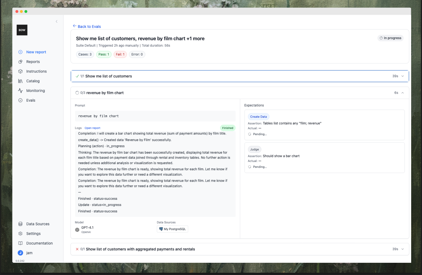Open Settings in the sidebar
The width and height of the screenshot is (422, 275).
pyautogui.click(x=33, y=234)
